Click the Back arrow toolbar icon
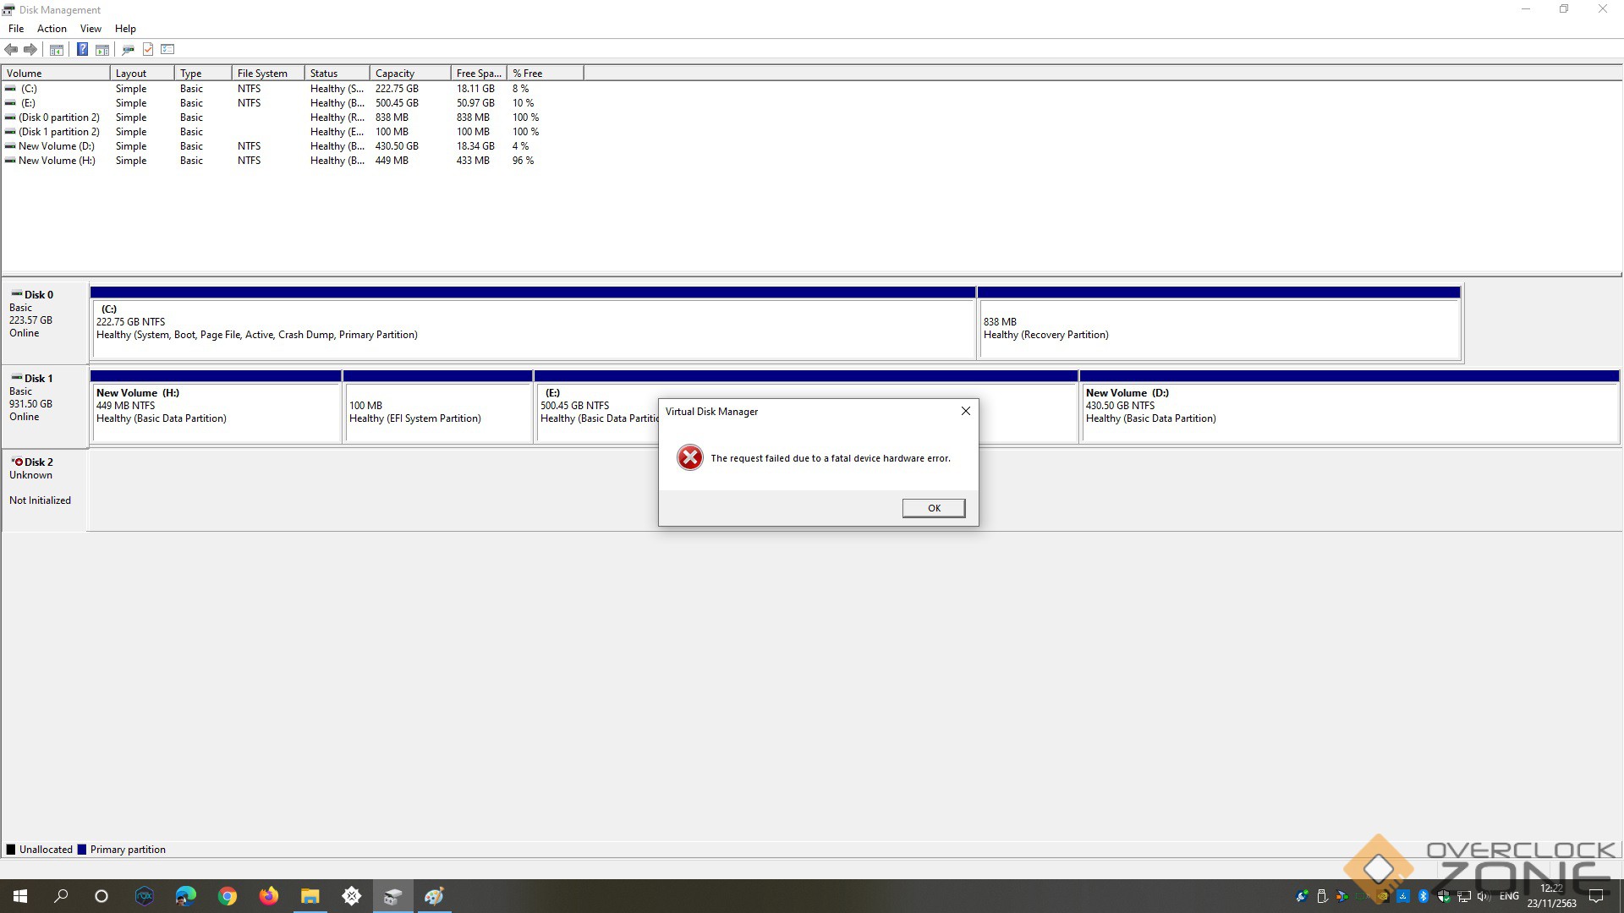The image size is (1624, 913). [12, 49]
